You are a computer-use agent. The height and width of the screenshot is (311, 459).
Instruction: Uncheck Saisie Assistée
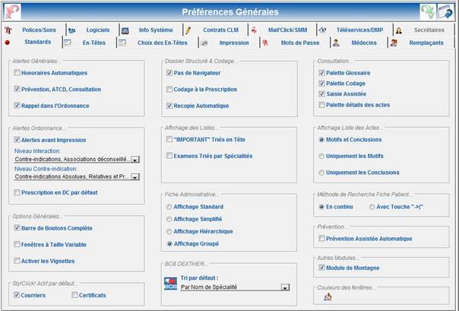pos(321,94)
